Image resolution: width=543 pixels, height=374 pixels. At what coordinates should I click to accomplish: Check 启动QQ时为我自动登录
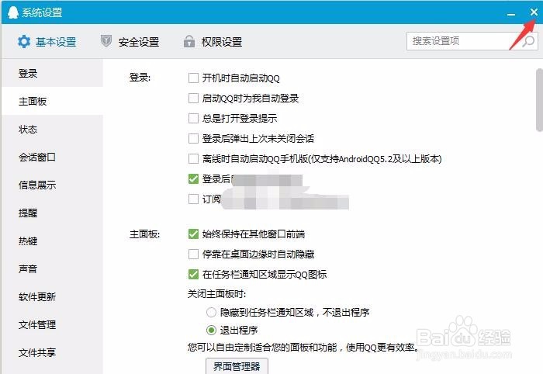193,98
